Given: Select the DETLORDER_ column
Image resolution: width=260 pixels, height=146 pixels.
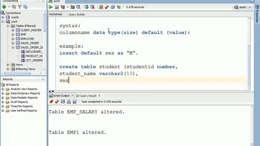Looking at the screenshot, I should coord(34,52).
